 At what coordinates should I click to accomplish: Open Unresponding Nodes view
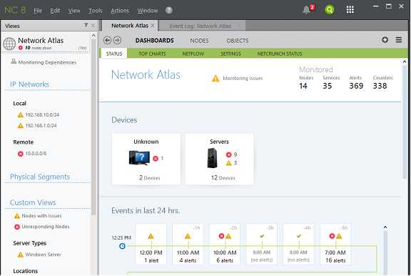pos(46,227)
